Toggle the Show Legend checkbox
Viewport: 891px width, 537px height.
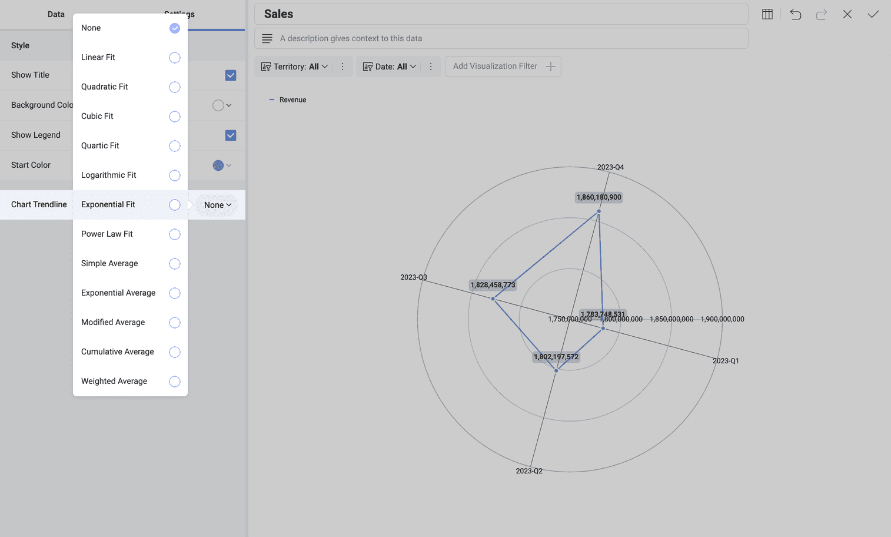pos(231,135)
